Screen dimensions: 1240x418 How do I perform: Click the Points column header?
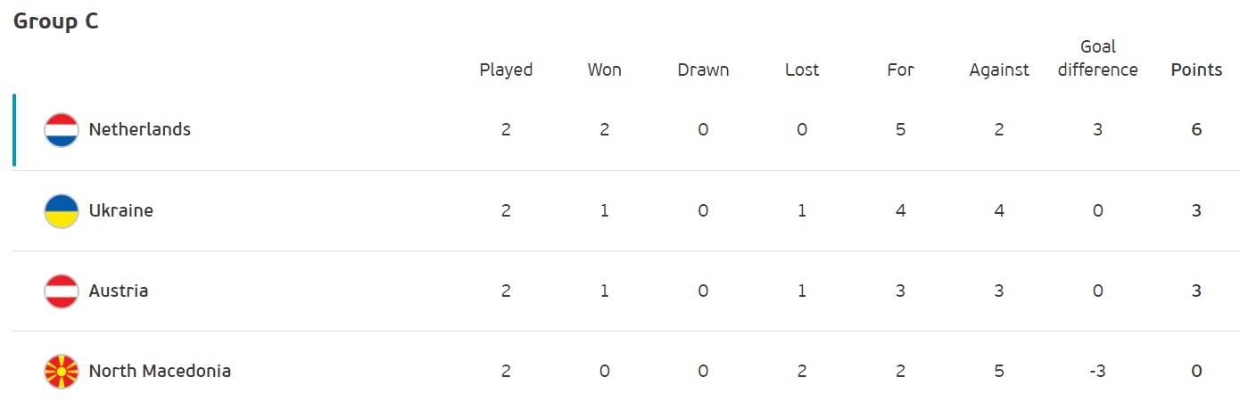point(1196,70)
